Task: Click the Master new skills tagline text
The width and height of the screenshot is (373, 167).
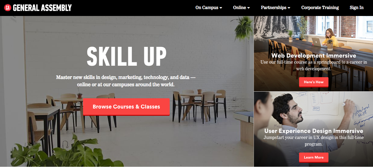Action: coord(126,81)
